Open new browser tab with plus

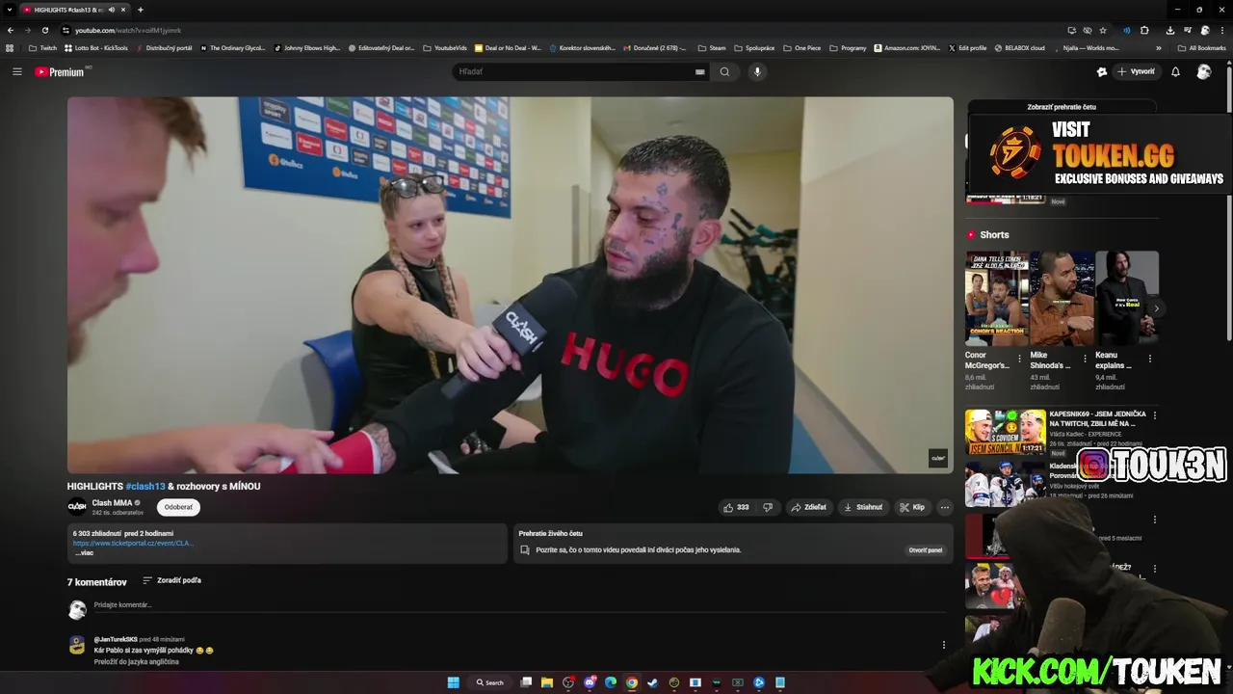141,10
